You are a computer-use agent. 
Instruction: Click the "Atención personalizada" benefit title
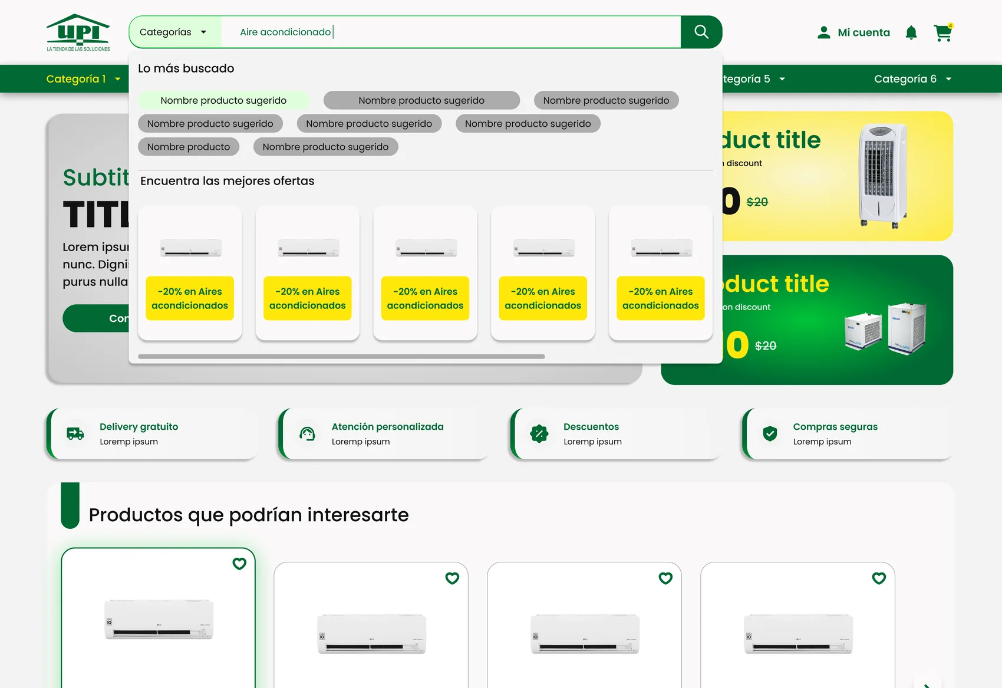pyautogui.click(x=387, y=427)
